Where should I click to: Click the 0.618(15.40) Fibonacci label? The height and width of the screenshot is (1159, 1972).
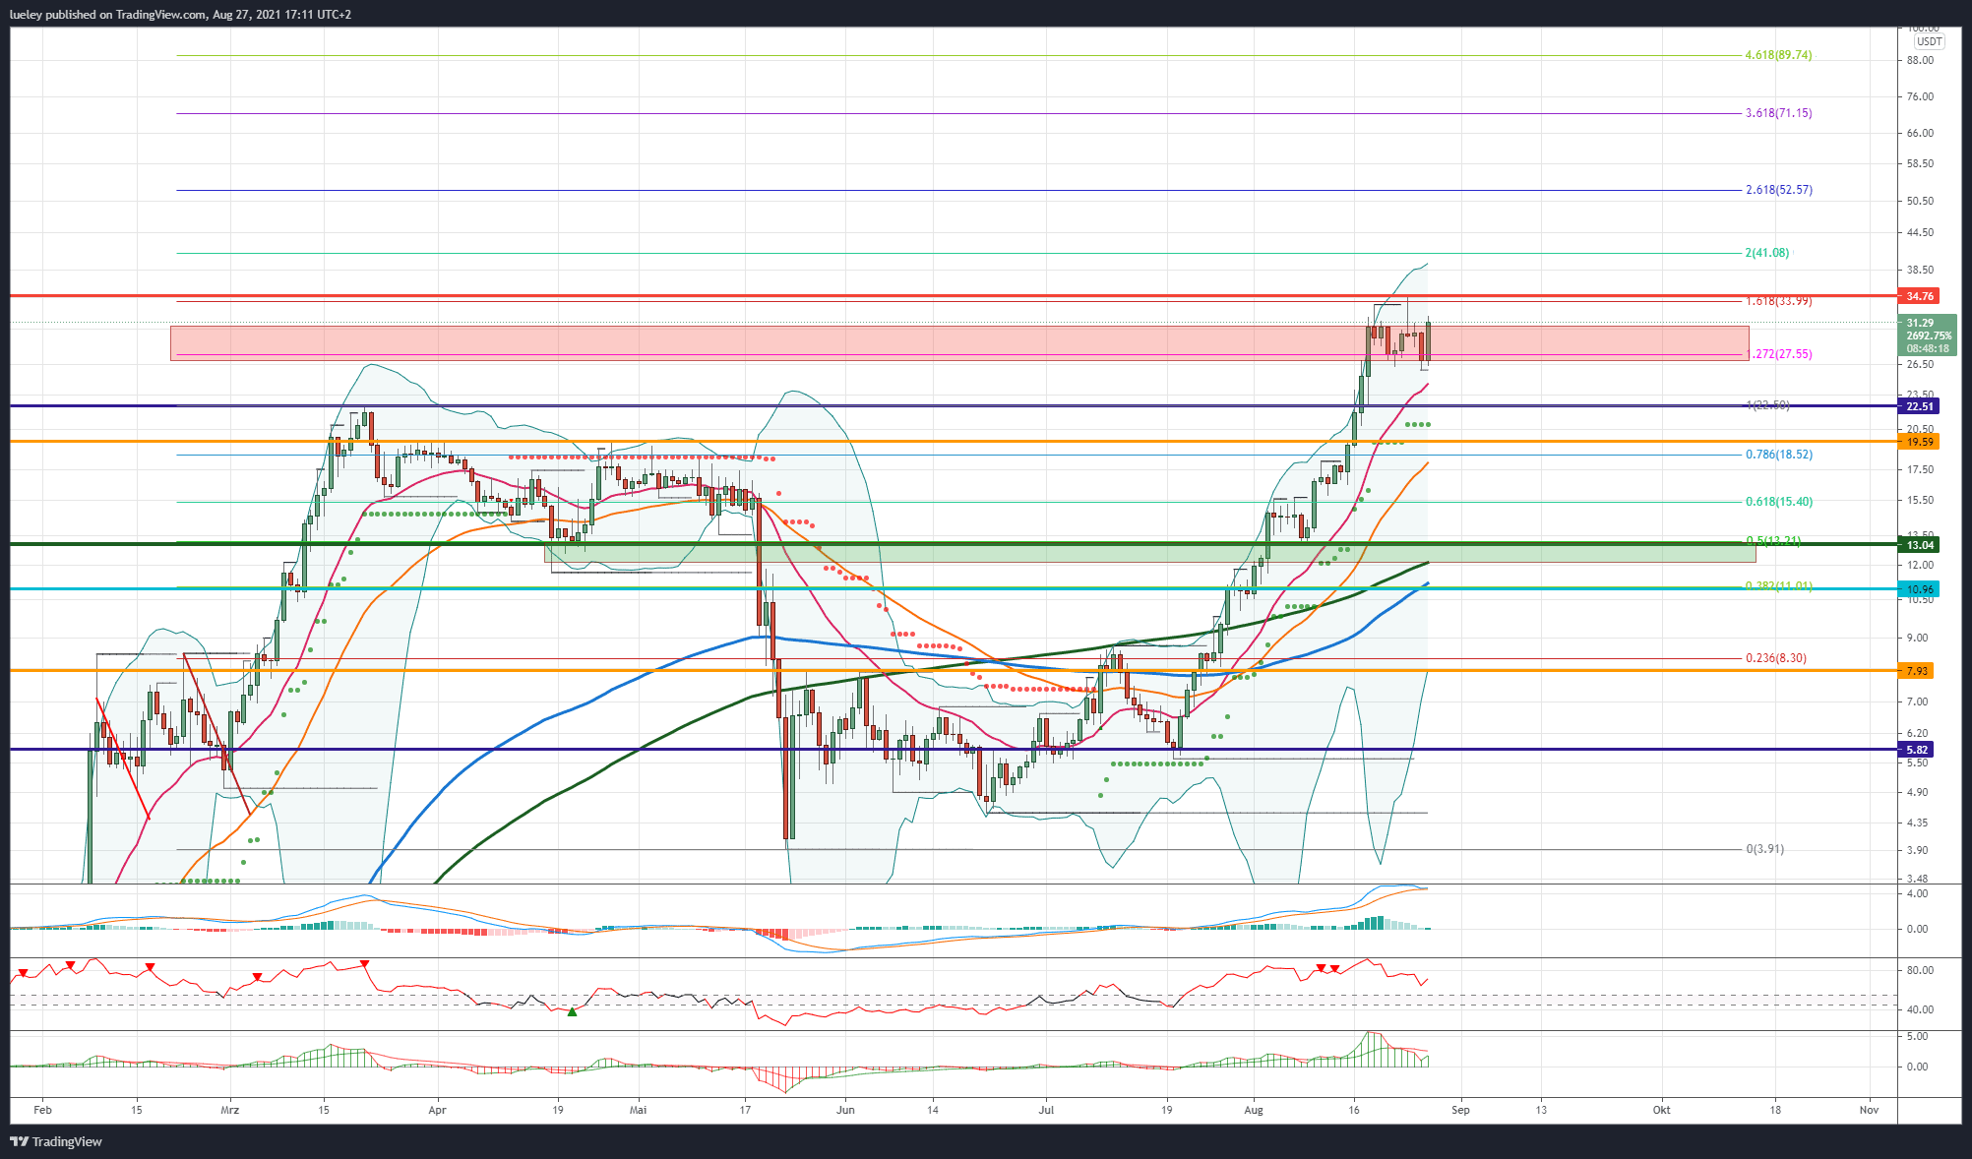point(1778,502)
